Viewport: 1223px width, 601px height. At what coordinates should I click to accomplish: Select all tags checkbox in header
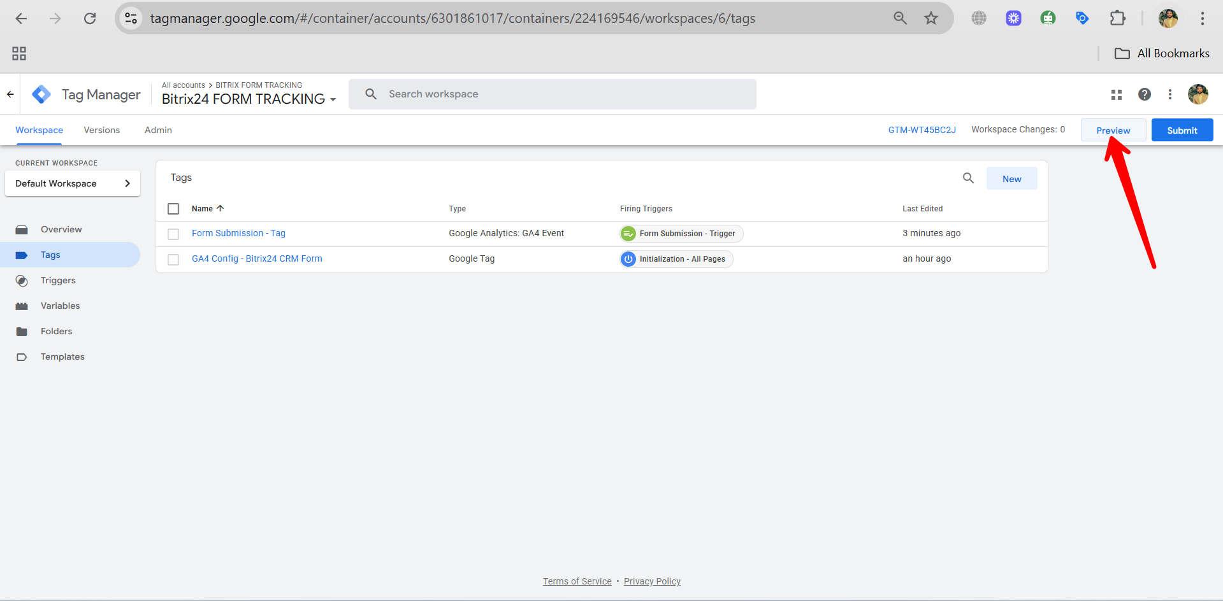pos(173,209)
